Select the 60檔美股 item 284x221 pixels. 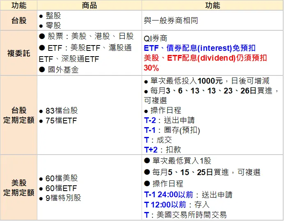click(62, 178)
